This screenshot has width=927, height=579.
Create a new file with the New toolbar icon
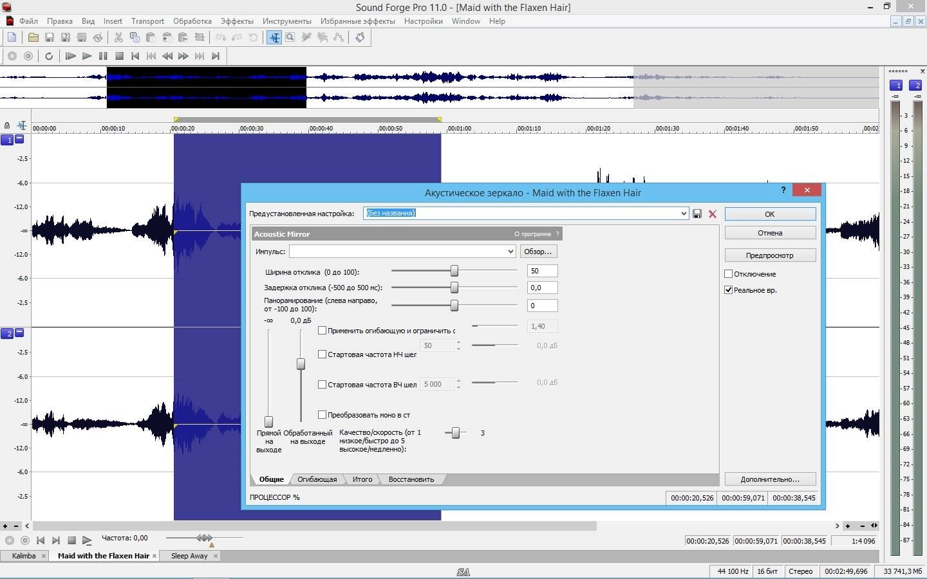pyautogui.click(x=12, y=37)
